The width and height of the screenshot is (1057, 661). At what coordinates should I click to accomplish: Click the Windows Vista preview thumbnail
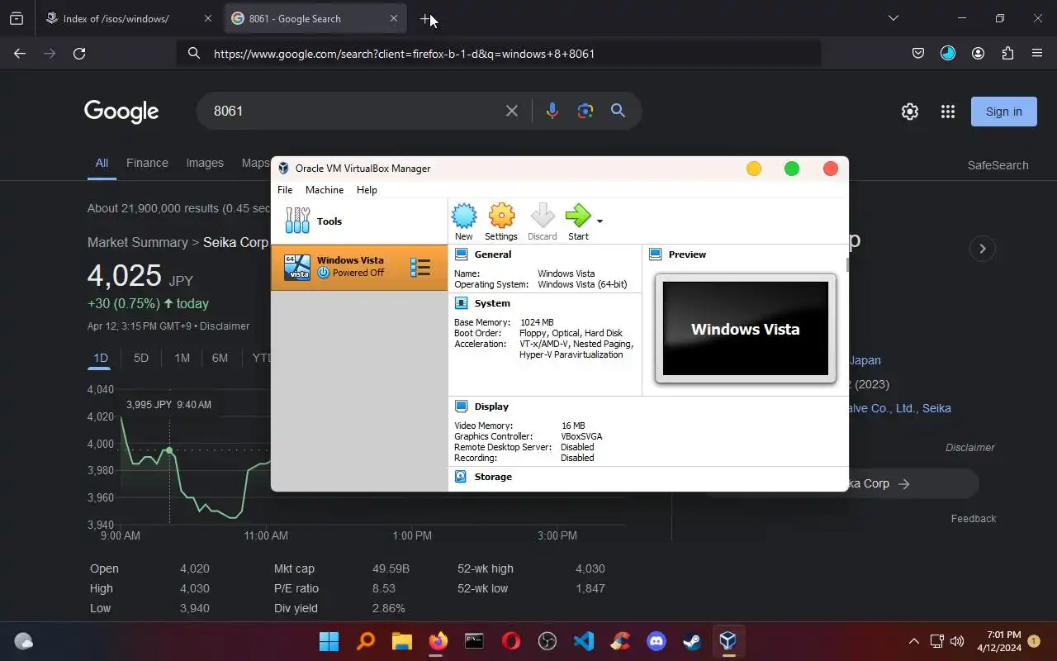click(745, 329)
